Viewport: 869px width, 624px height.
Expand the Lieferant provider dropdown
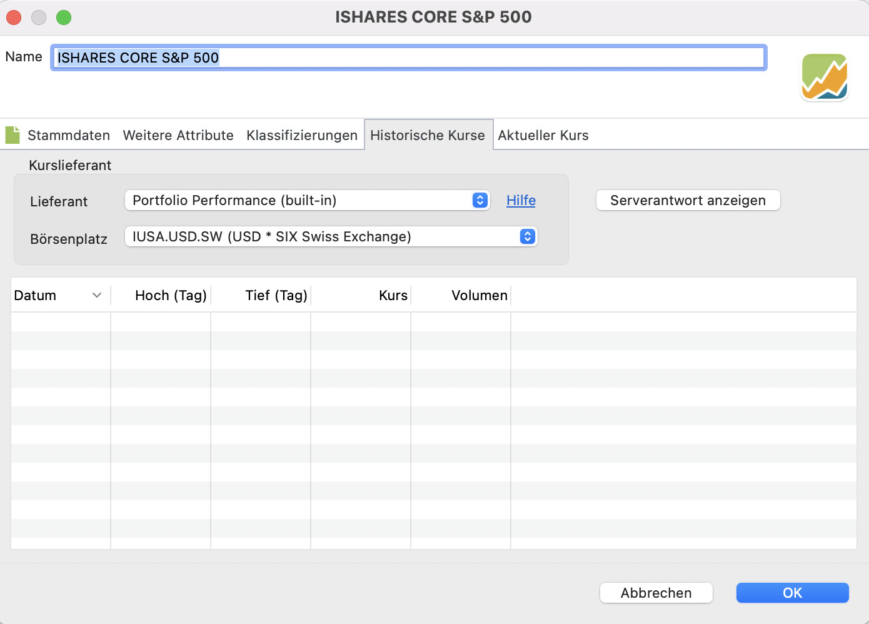[x=307, y=200]
